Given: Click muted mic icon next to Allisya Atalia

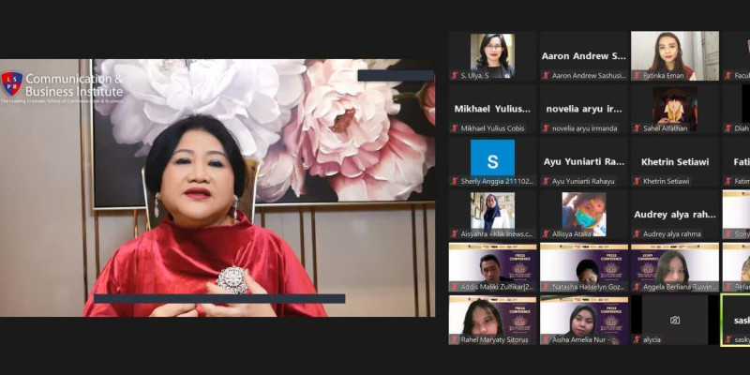Looking at the screenshot, I should (546, 233).
